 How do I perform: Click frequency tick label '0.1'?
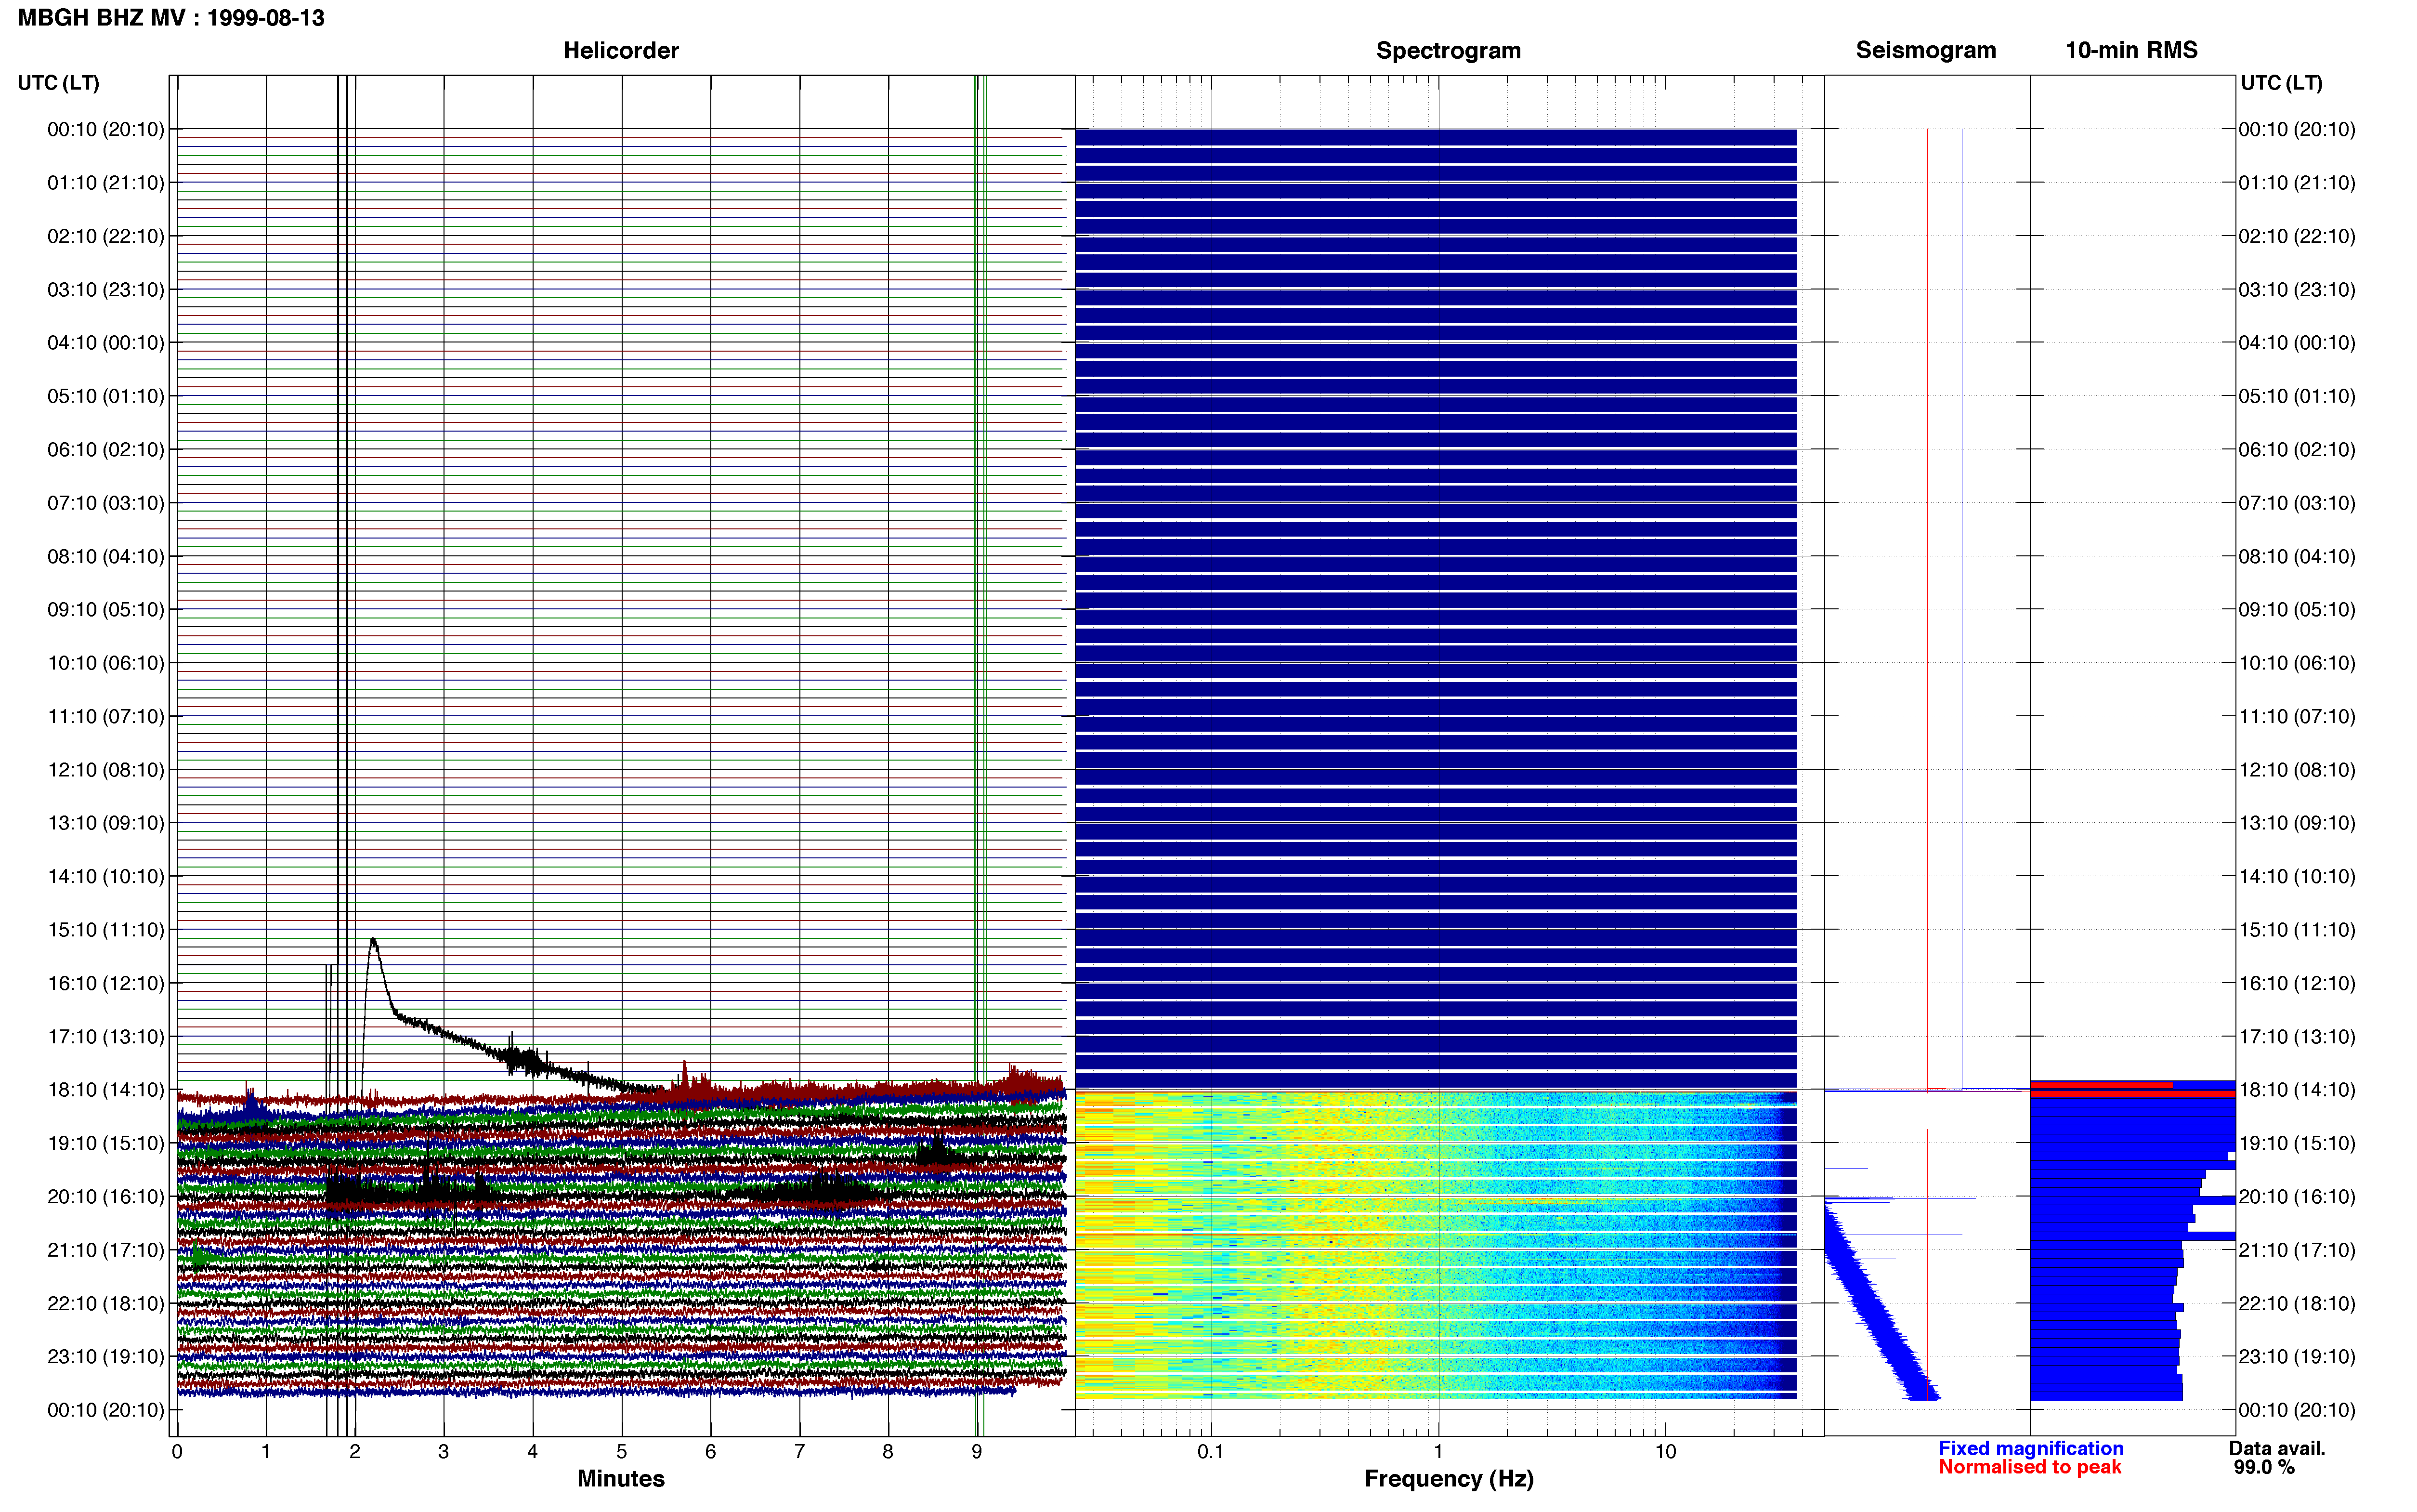[x=1211, y=1451]
